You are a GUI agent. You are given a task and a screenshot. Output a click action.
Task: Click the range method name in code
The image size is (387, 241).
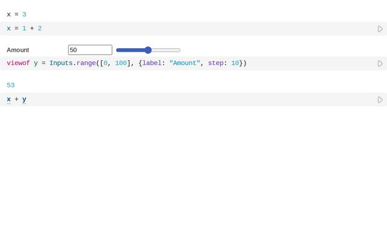pos(86,63)
